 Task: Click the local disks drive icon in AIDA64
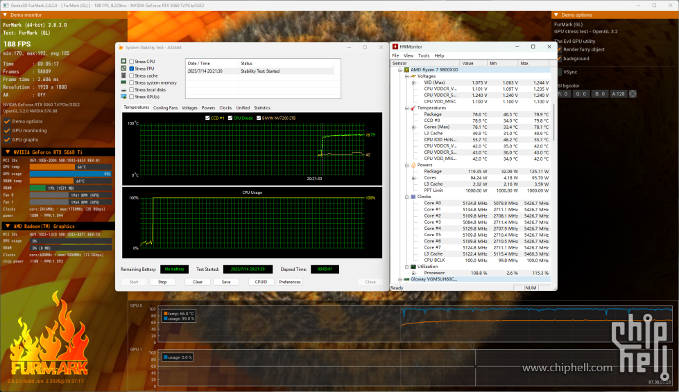124,90
